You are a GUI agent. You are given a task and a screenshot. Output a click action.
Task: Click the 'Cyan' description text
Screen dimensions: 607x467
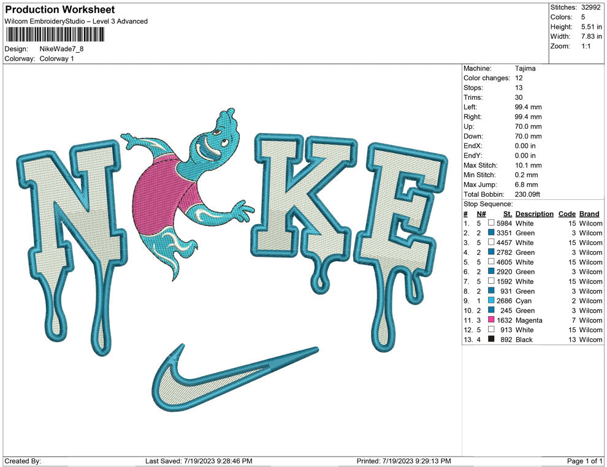[x=524, y=301]
